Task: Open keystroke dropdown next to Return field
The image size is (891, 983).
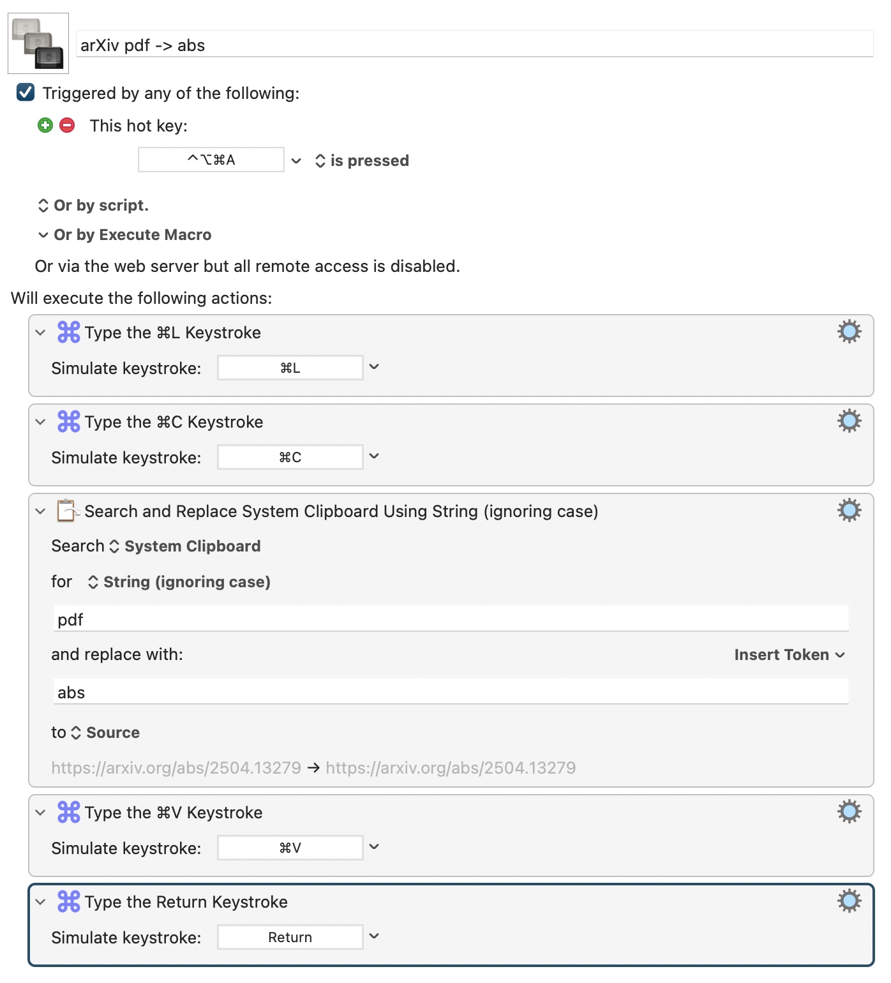Action: [x=375, y=936]
